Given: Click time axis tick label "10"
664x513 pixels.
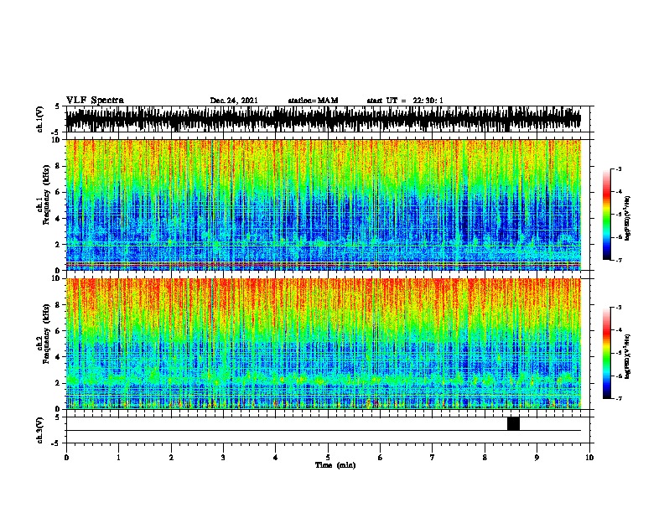Looking at the screenshot, I should 589,457.
